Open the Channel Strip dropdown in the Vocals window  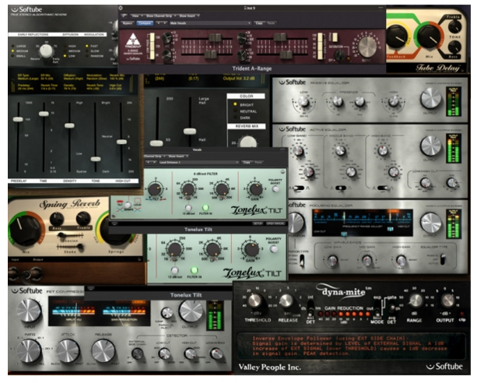[x=155, y=156]
